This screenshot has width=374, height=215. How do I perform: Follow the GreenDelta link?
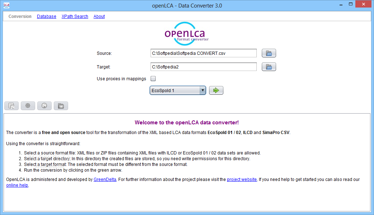point(105,180)
